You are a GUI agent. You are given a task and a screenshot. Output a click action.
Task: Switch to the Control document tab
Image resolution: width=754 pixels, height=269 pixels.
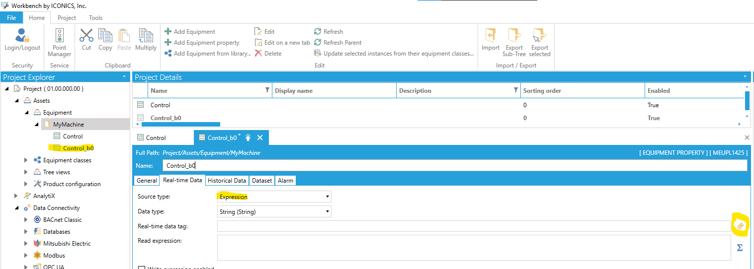(152, 137)
